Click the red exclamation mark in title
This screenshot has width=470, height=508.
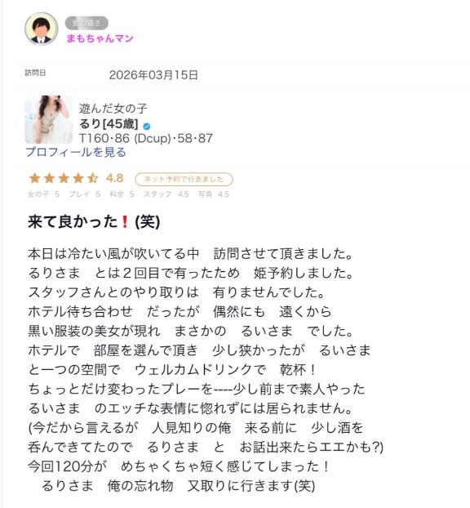coord(125,222)
